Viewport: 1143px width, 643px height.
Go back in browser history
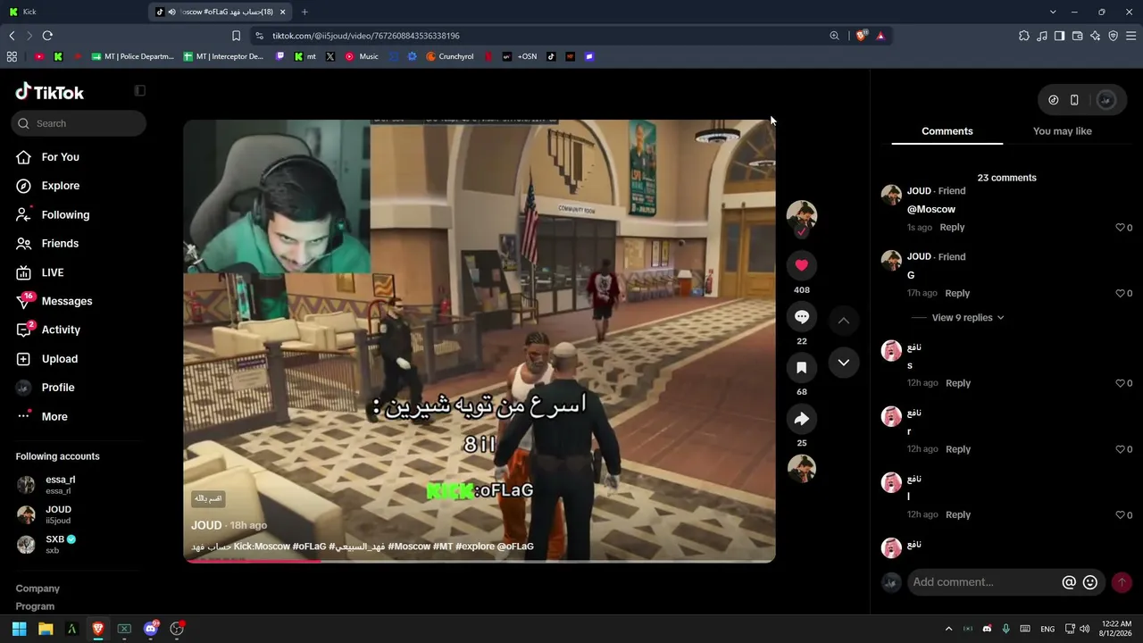pyautogui.click(x=12, y=36)
